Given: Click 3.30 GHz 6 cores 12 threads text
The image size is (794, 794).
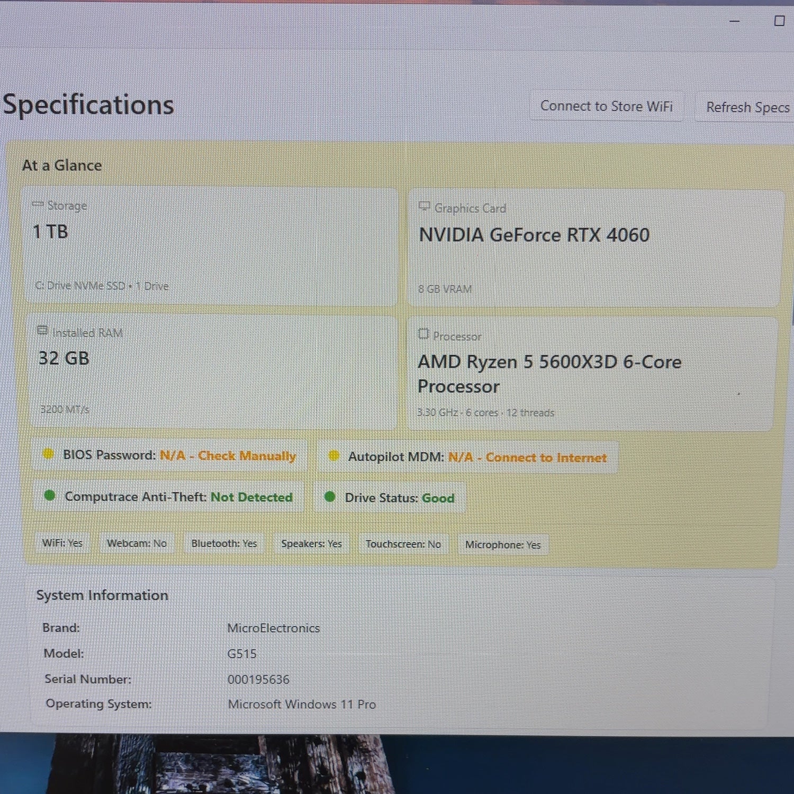Looking at the screenshot, I should pyautogui.click(x=485, y=412).
